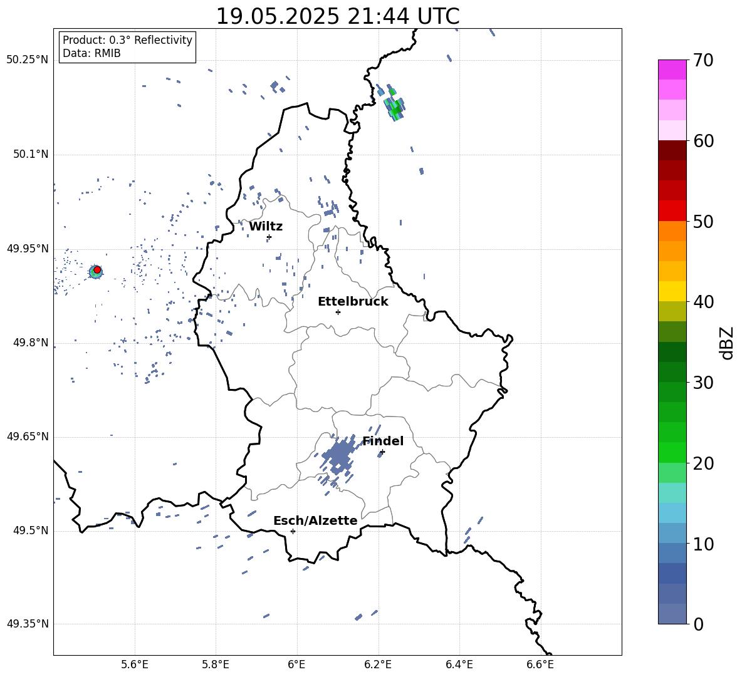Click the 6.4°E longitude label
The image size is (742, 677).
pos(459,664)
